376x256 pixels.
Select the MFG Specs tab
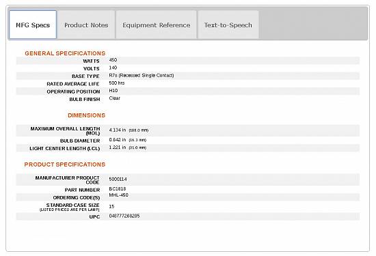pos(33,25)
